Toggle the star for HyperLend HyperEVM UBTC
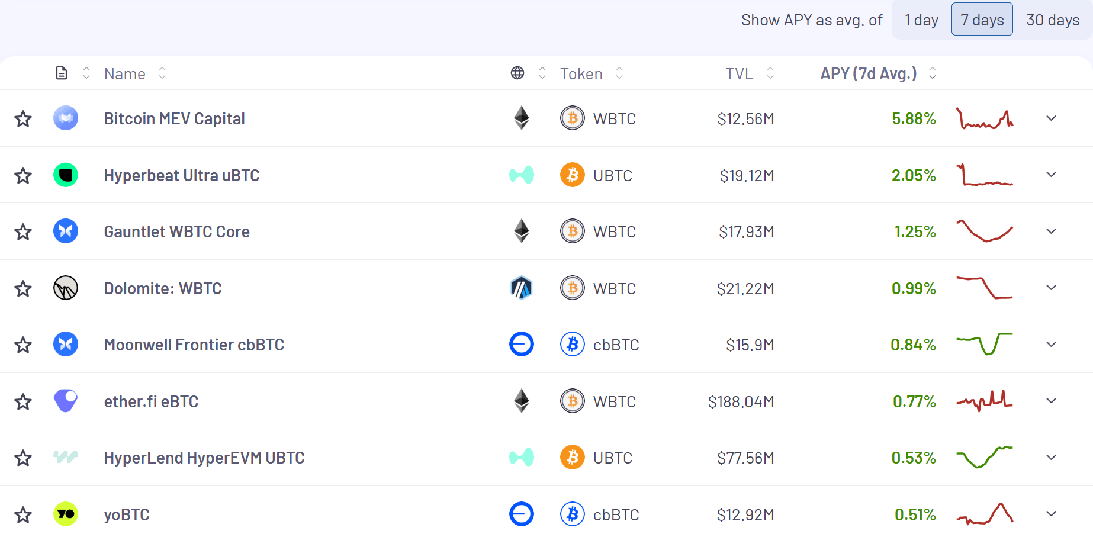This screenshot has width=1093, height=534. pyautogui.click(x=23, y=458)
